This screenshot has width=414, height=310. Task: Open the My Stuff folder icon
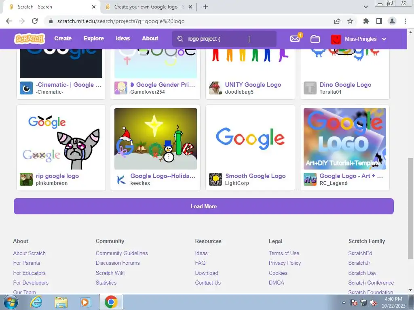pos(315,39)
